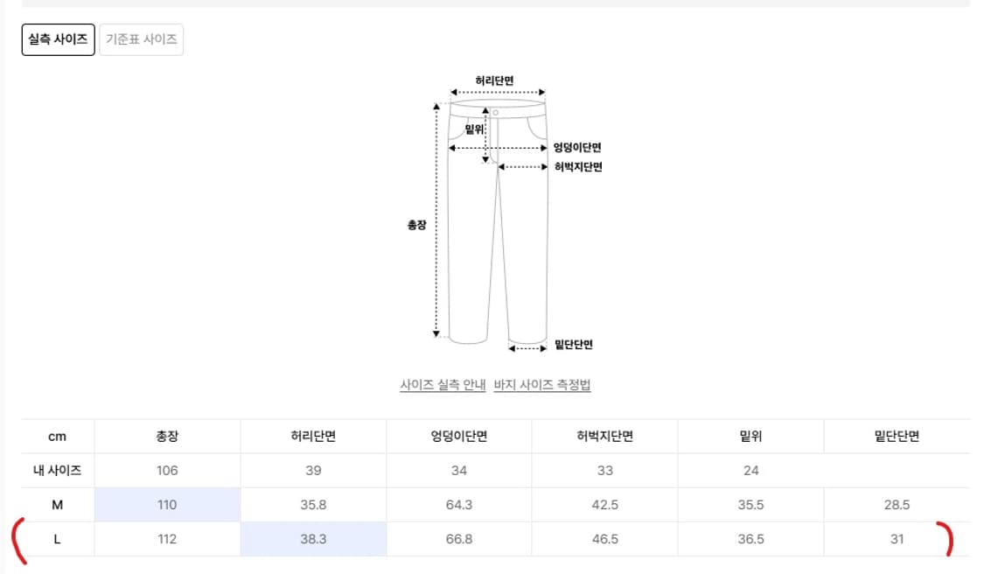Click the 총장 column header
The width and height of the screenshot is (984, 574).
[166, 435]
